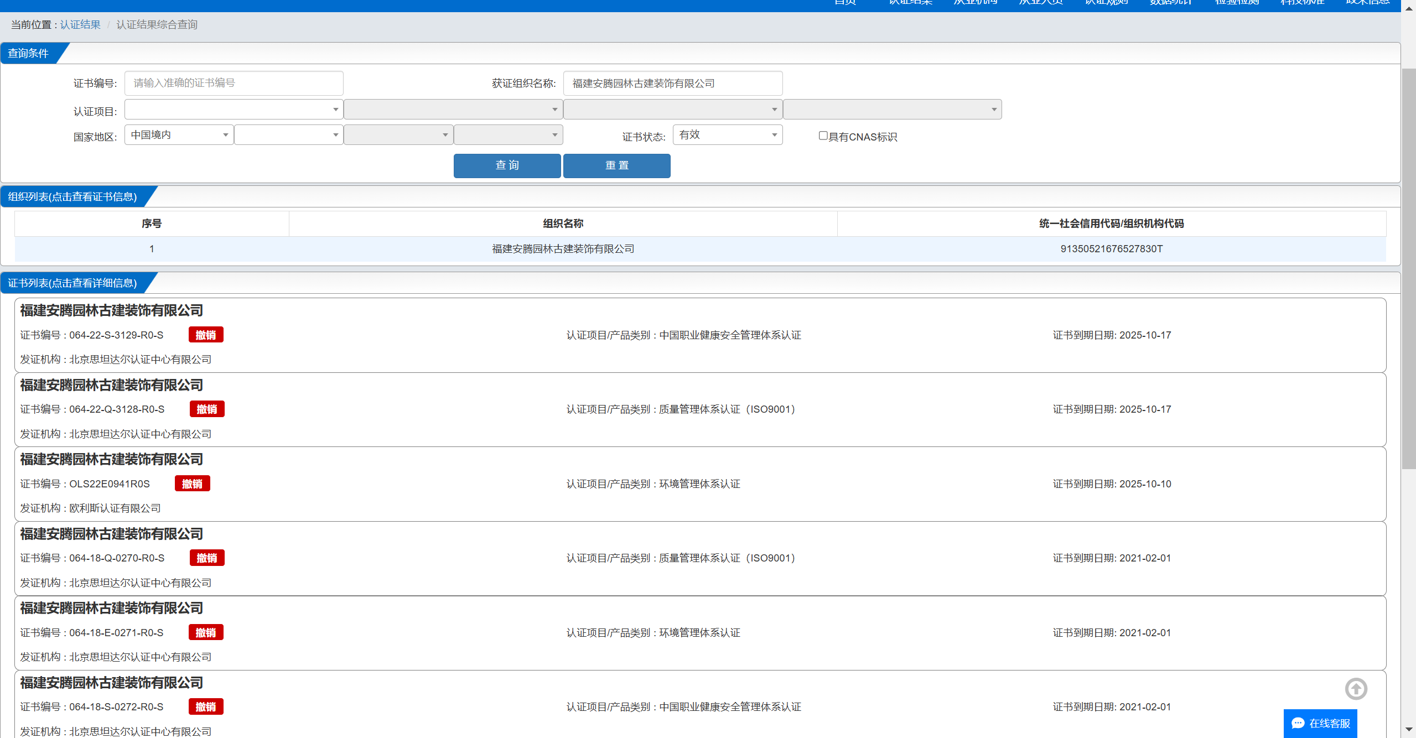Expand the 中国境内 country region dropdown
This screenshot has height=738, width=1416.
179,135
